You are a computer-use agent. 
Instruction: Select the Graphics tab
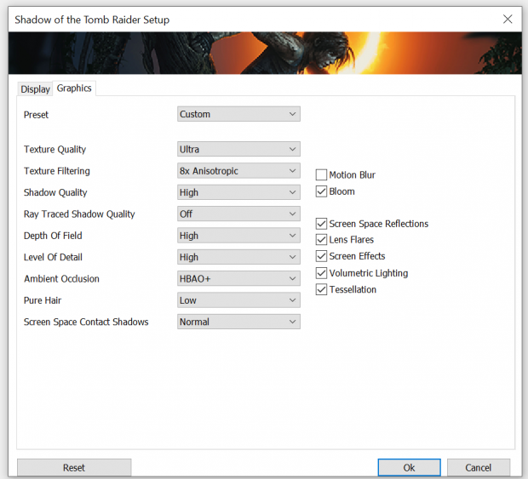(74, 88)
